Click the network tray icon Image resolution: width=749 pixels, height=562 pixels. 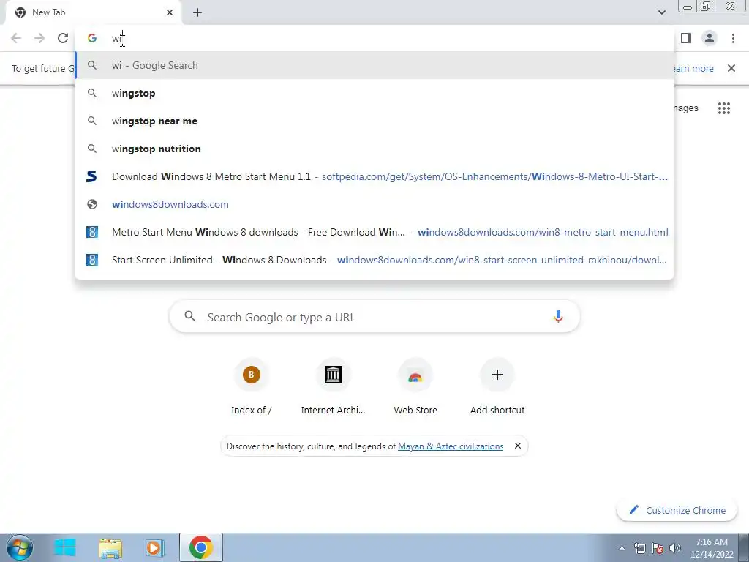point(639,548)
